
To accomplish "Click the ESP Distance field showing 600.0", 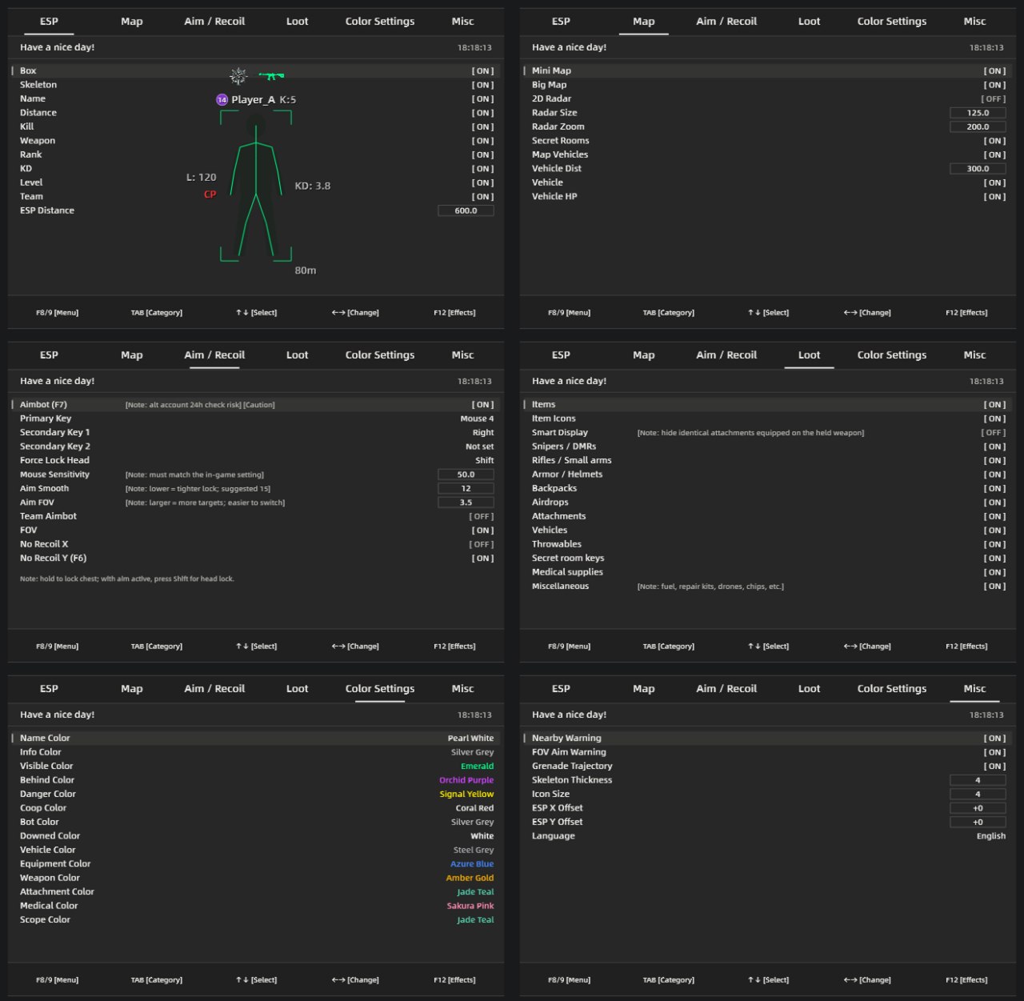I will [x=466, y=211].
